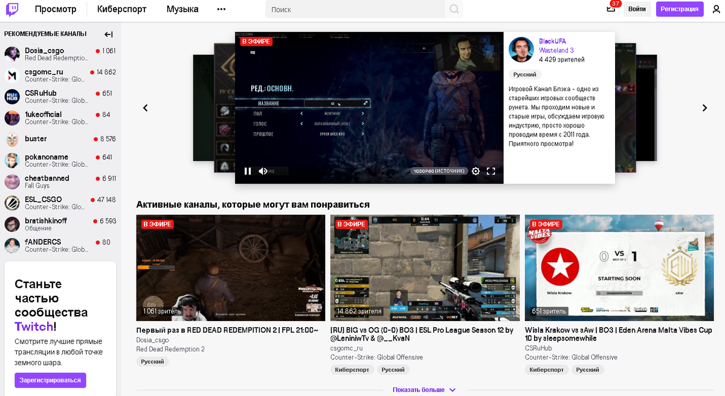Click the bratishkinoff Общение category text

pos(38,229)
